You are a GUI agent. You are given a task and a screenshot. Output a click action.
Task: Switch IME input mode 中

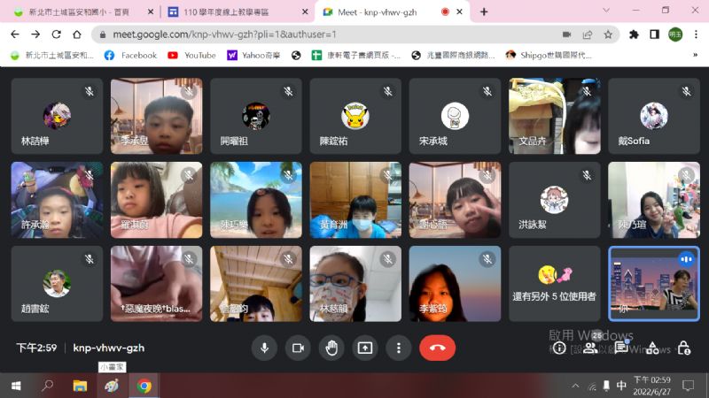pyautogui.click(x=622, y=386)
